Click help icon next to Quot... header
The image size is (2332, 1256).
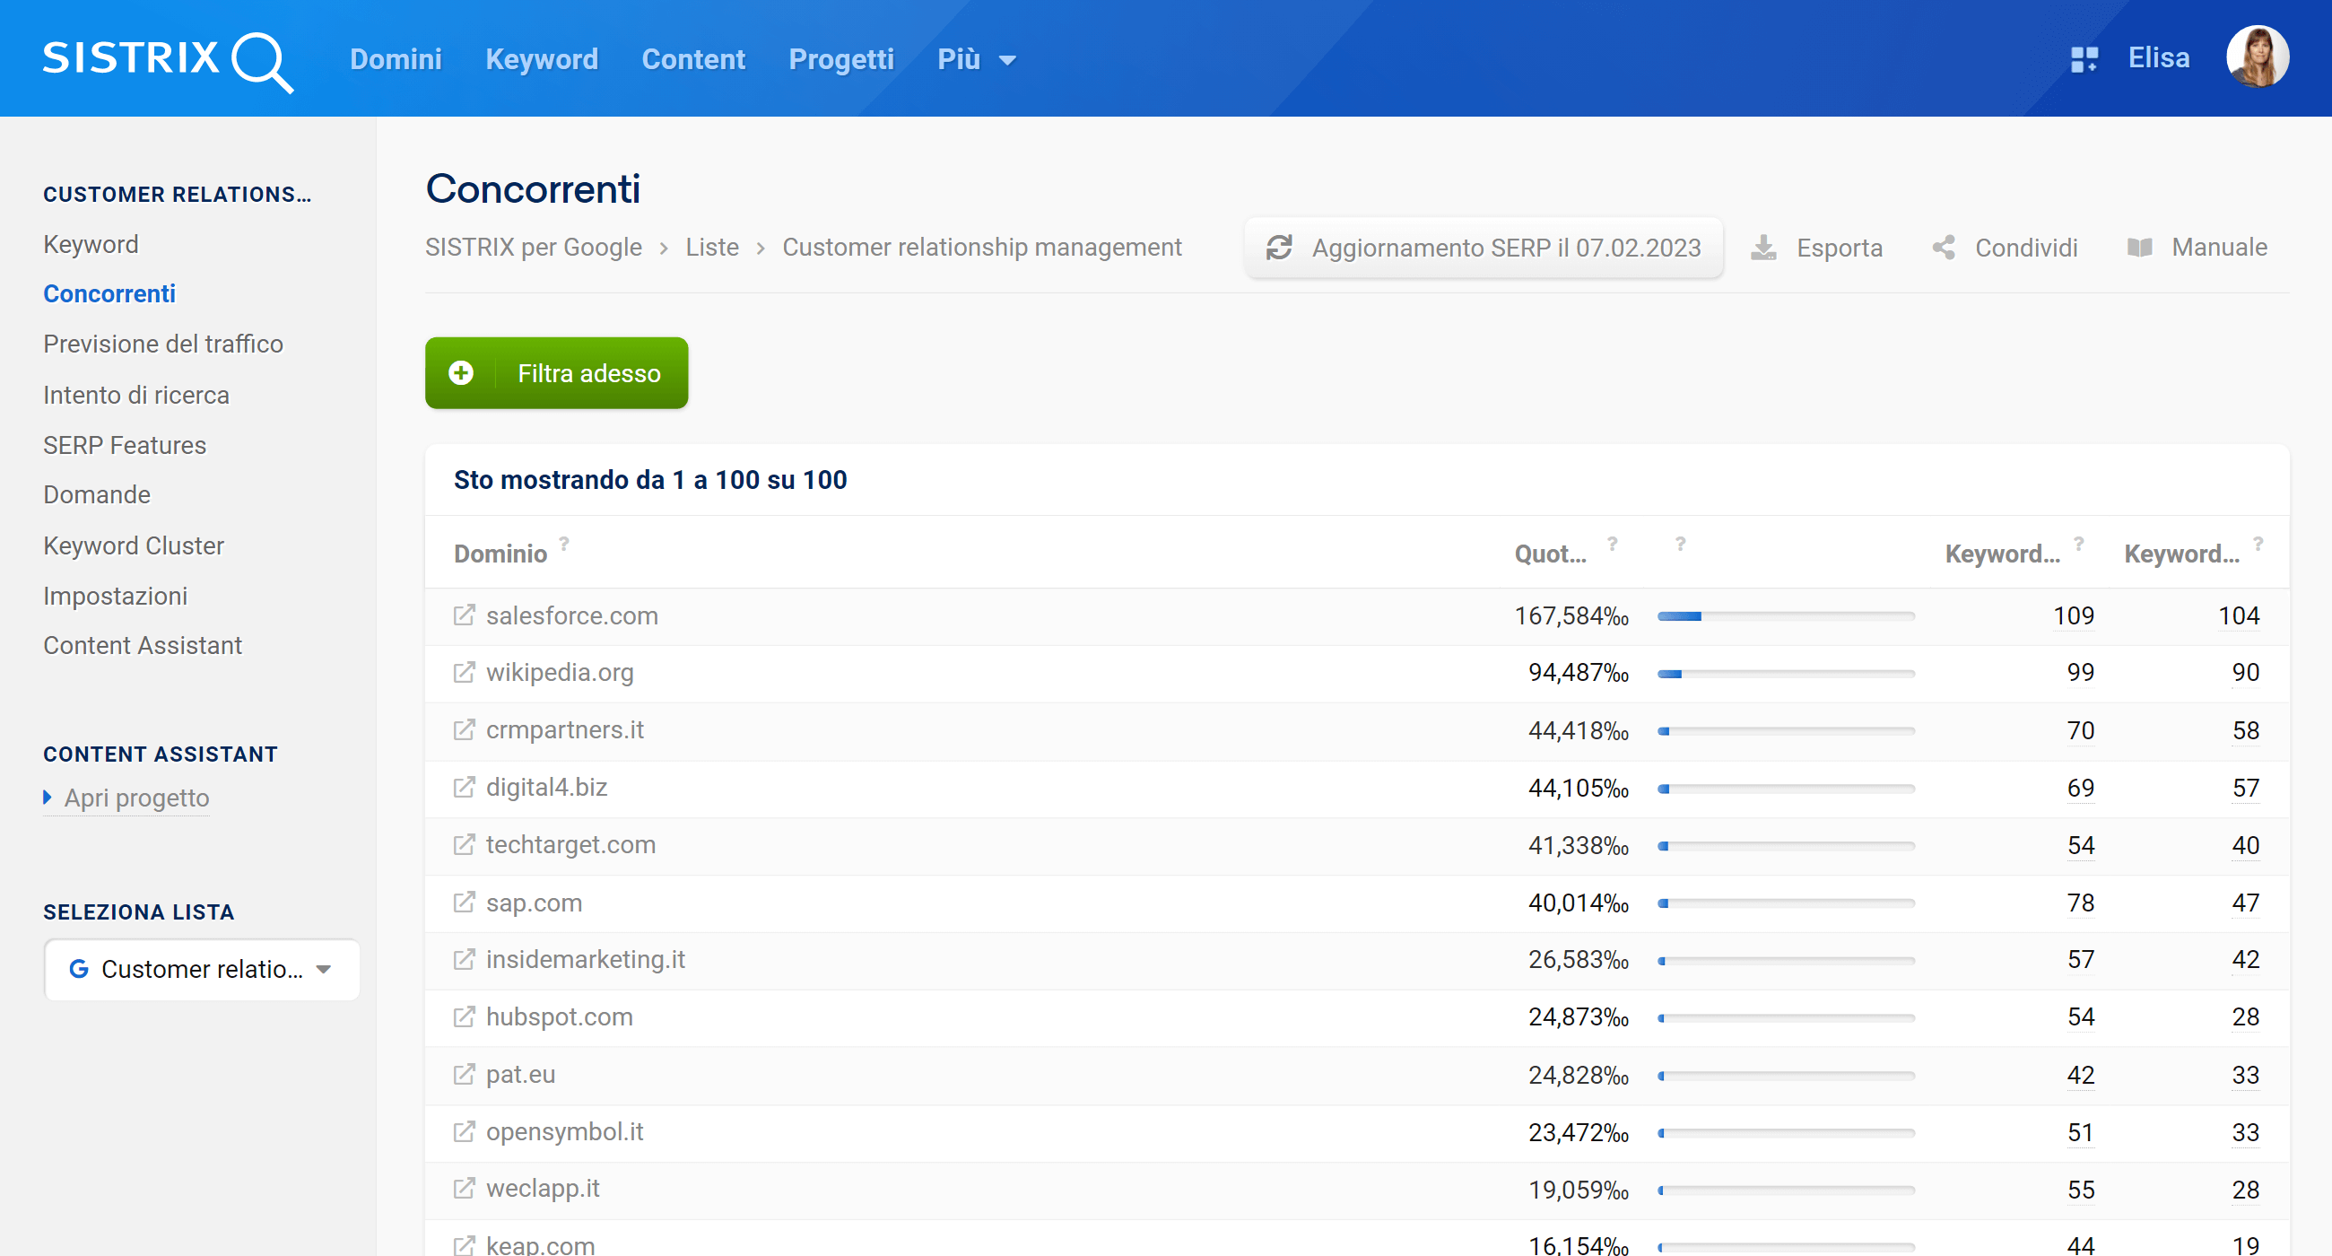(1613, 545)
